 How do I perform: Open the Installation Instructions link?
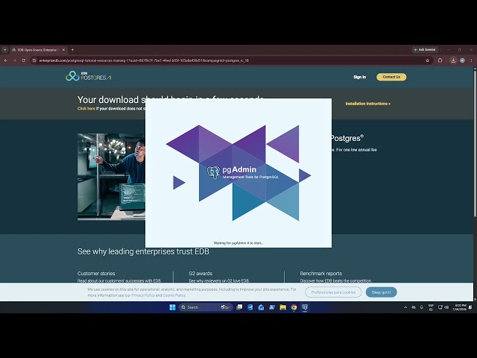367,104
